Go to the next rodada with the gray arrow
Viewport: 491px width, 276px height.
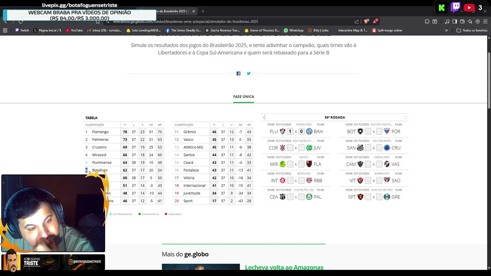[x=405, y=117]
